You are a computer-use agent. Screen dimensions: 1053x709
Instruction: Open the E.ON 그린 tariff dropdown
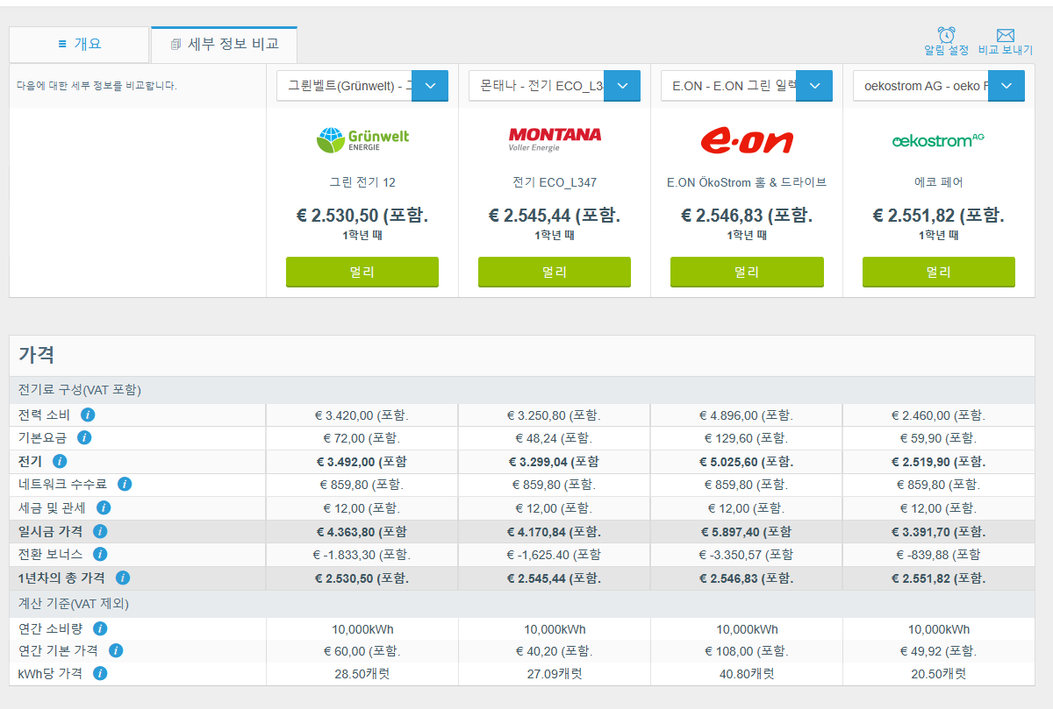coord(747,86)
